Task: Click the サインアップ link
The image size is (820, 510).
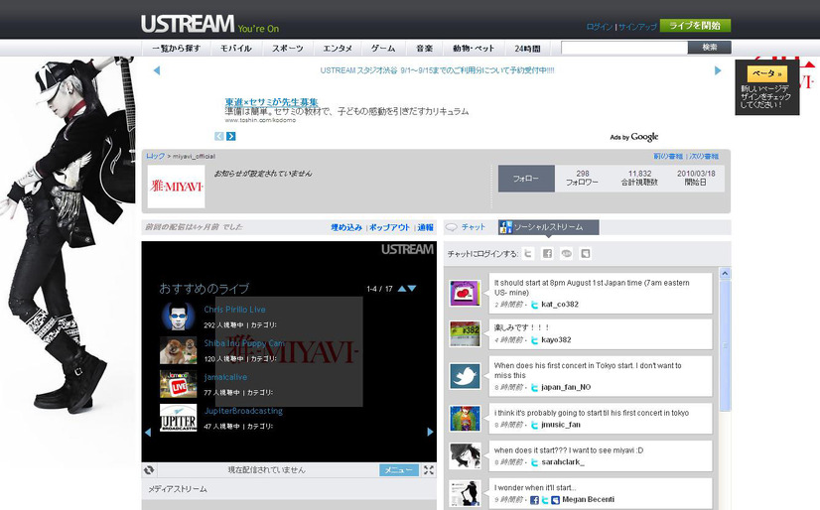Action: [x=637, y=27]
